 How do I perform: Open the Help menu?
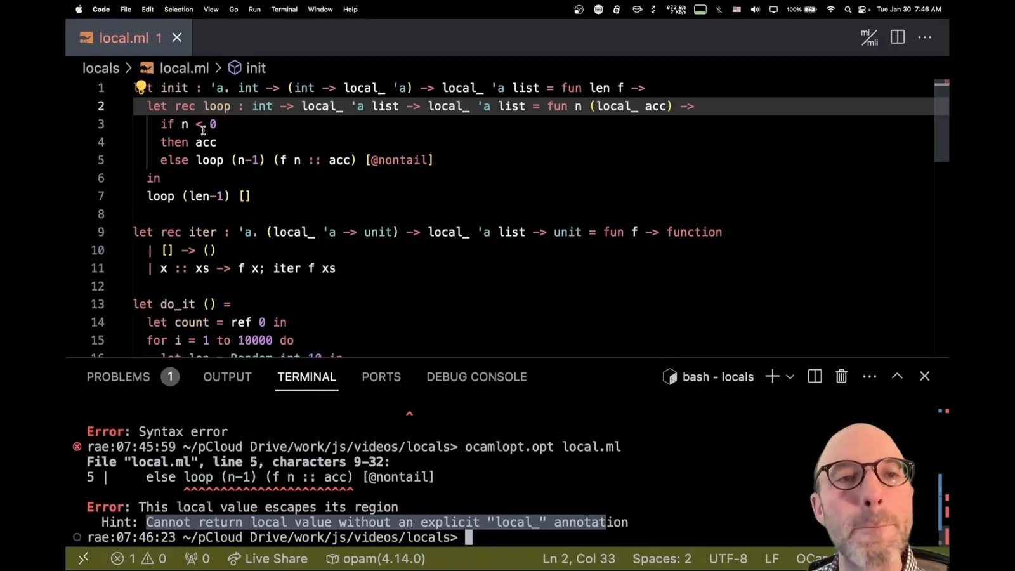(350, 10)
